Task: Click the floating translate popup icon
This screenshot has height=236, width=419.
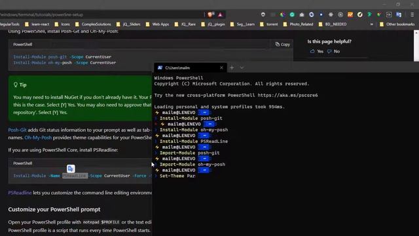Action: point(71,168)
